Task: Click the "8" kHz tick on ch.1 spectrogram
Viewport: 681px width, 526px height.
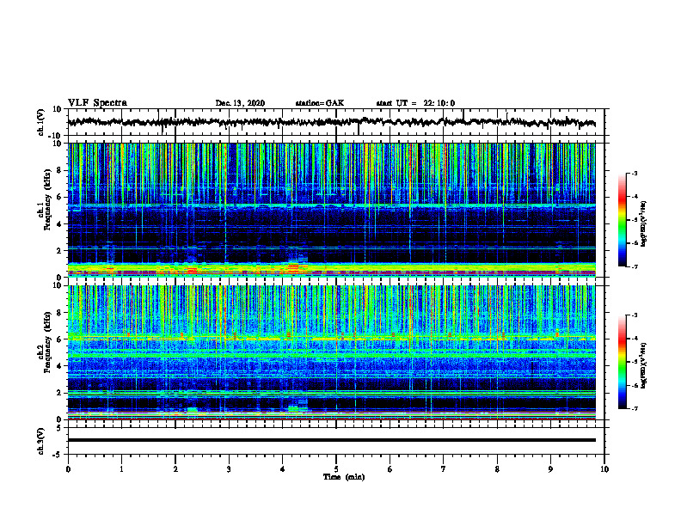Action: tap(60, 170)
